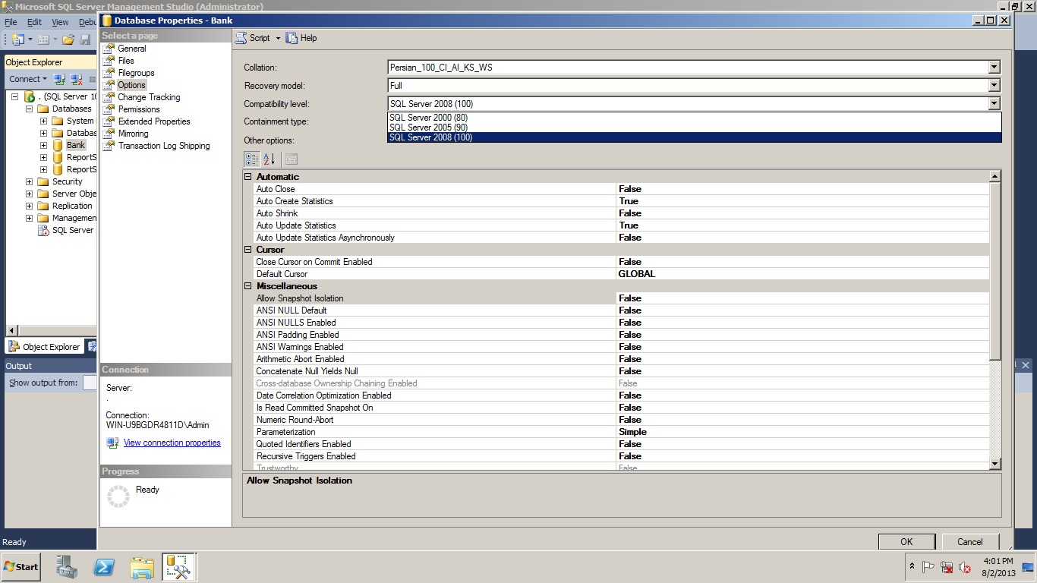The image size is (1037, 583).
Task: Click the Help icon in dialog toolbar
Action: pos(292,38)
